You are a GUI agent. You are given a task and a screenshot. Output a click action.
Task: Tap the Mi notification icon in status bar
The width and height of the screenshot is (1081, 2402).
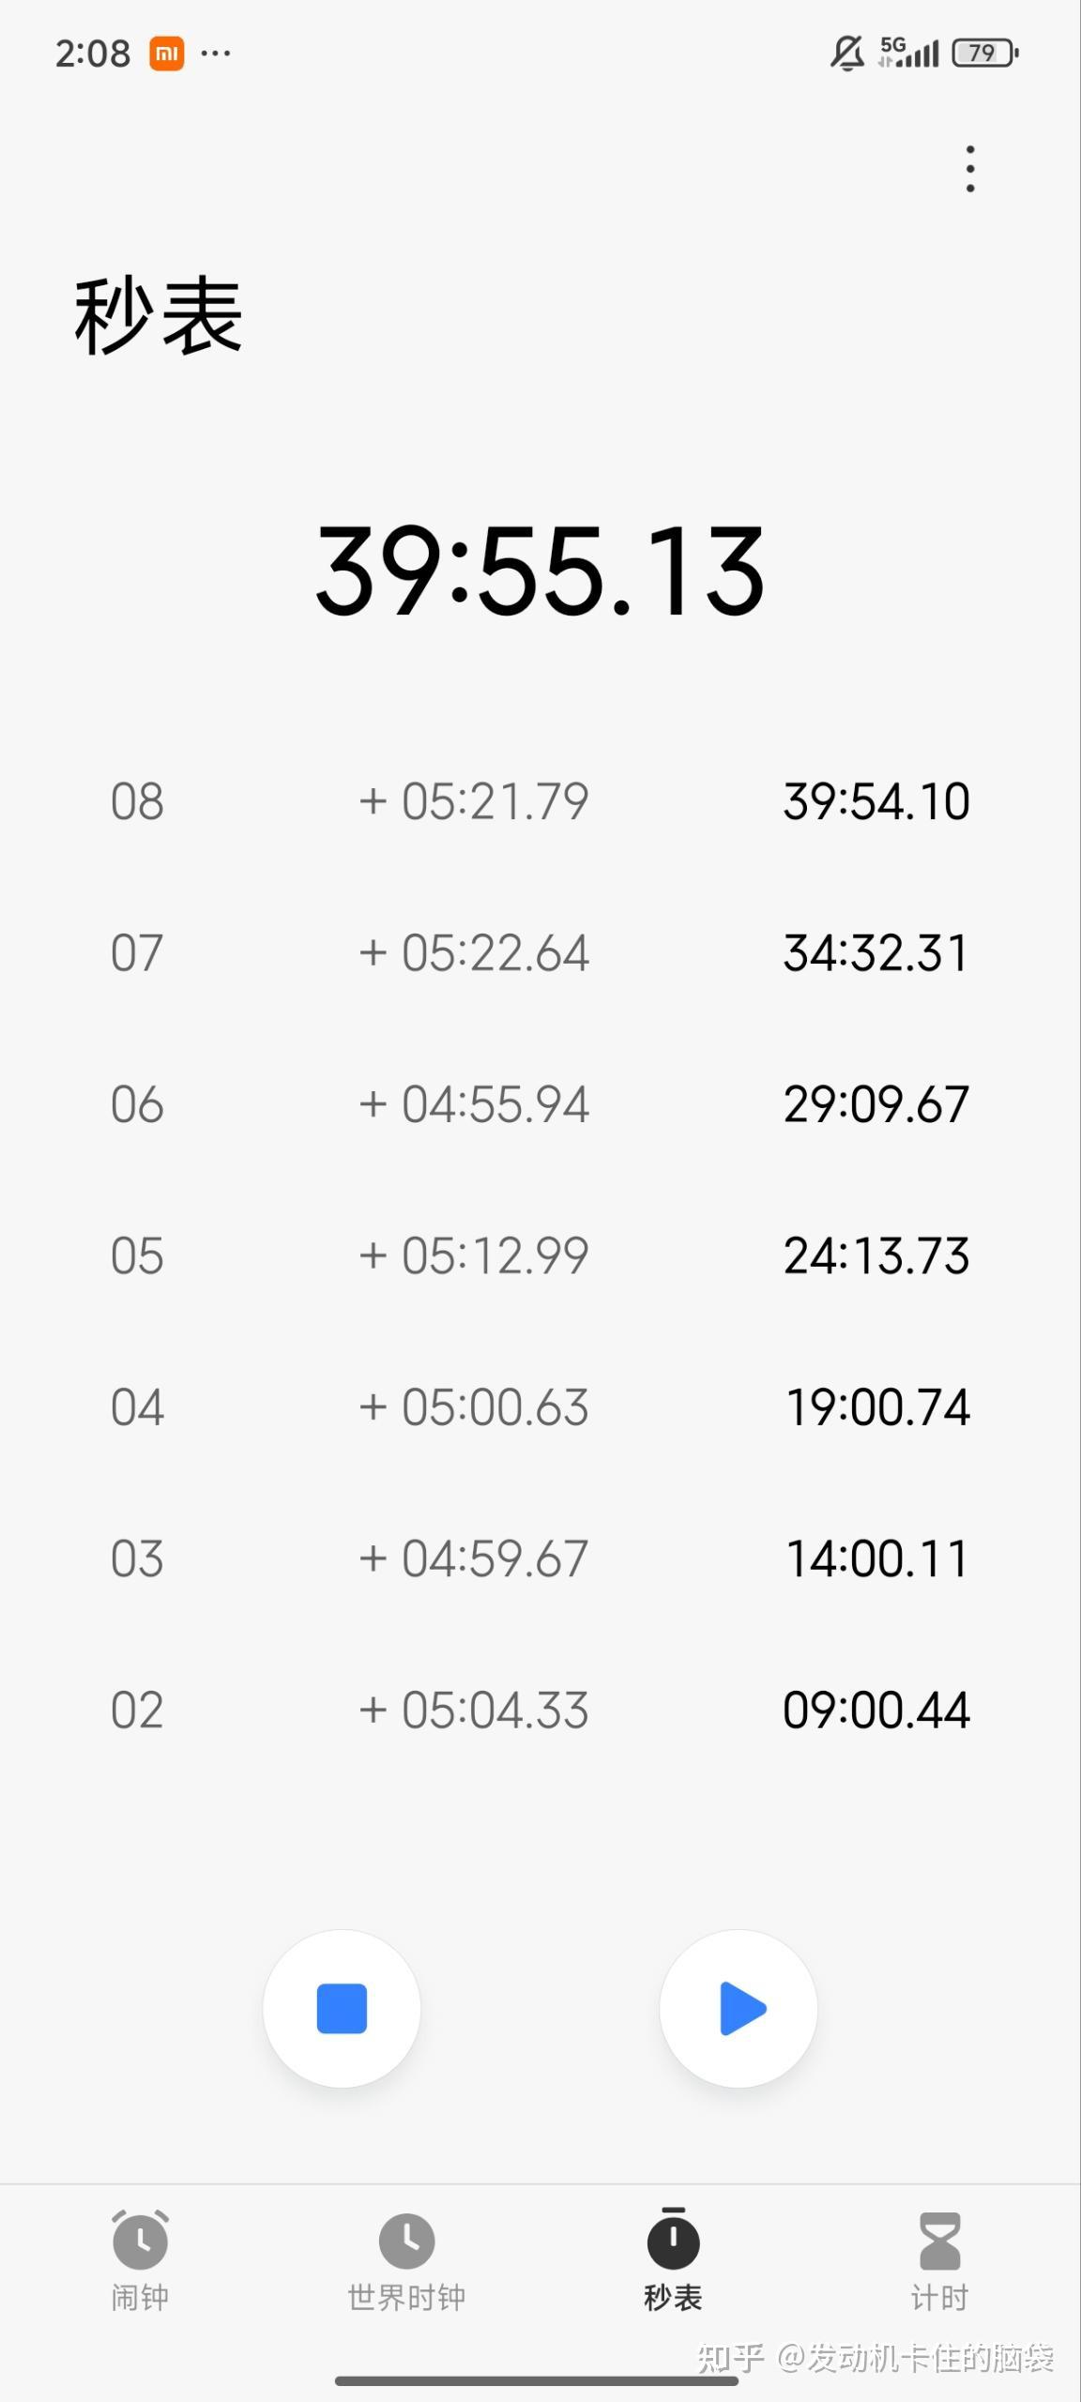click(x=166, y=53)
